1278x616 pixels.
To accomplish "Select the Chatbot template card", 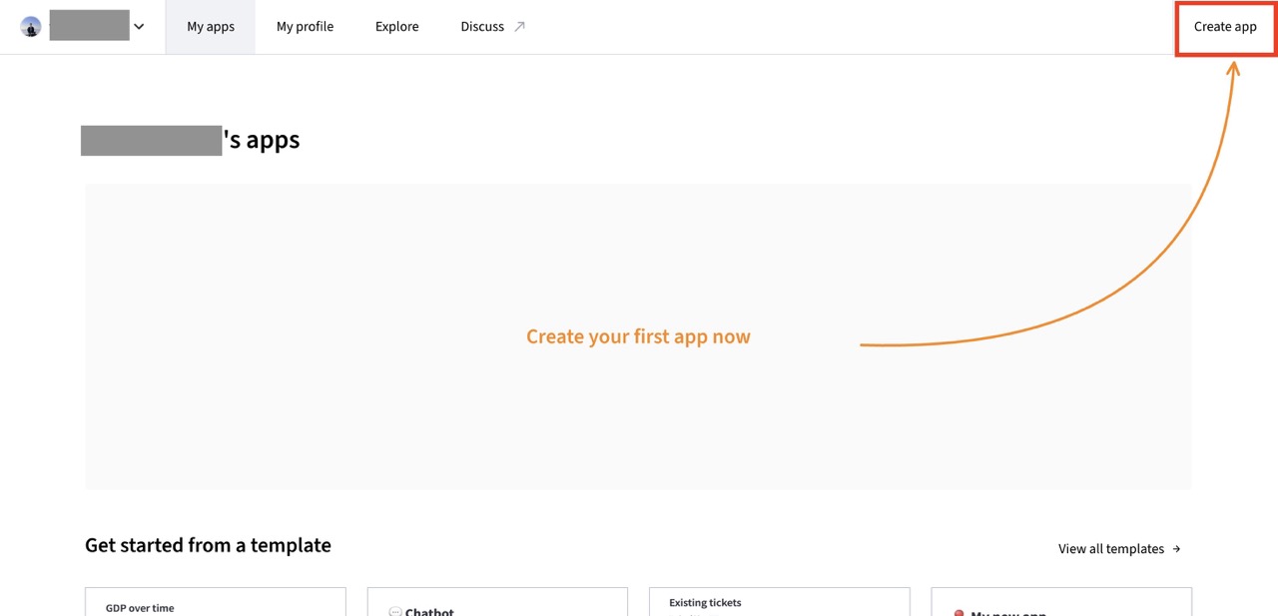I will 497,602.
